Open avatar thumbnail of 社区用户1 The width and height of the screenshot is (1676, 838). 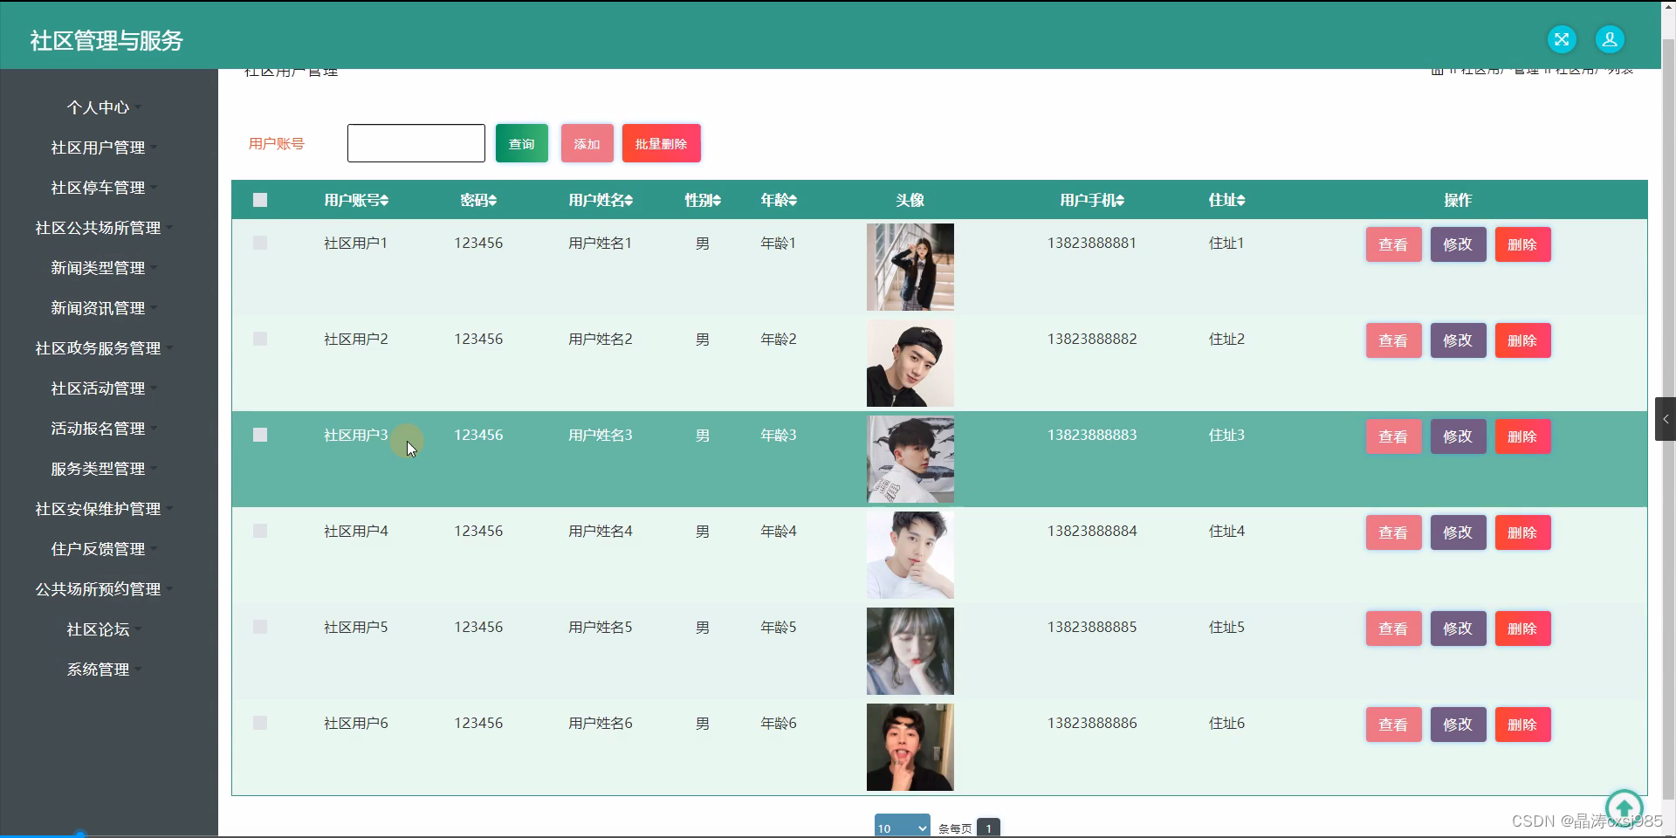910,267
